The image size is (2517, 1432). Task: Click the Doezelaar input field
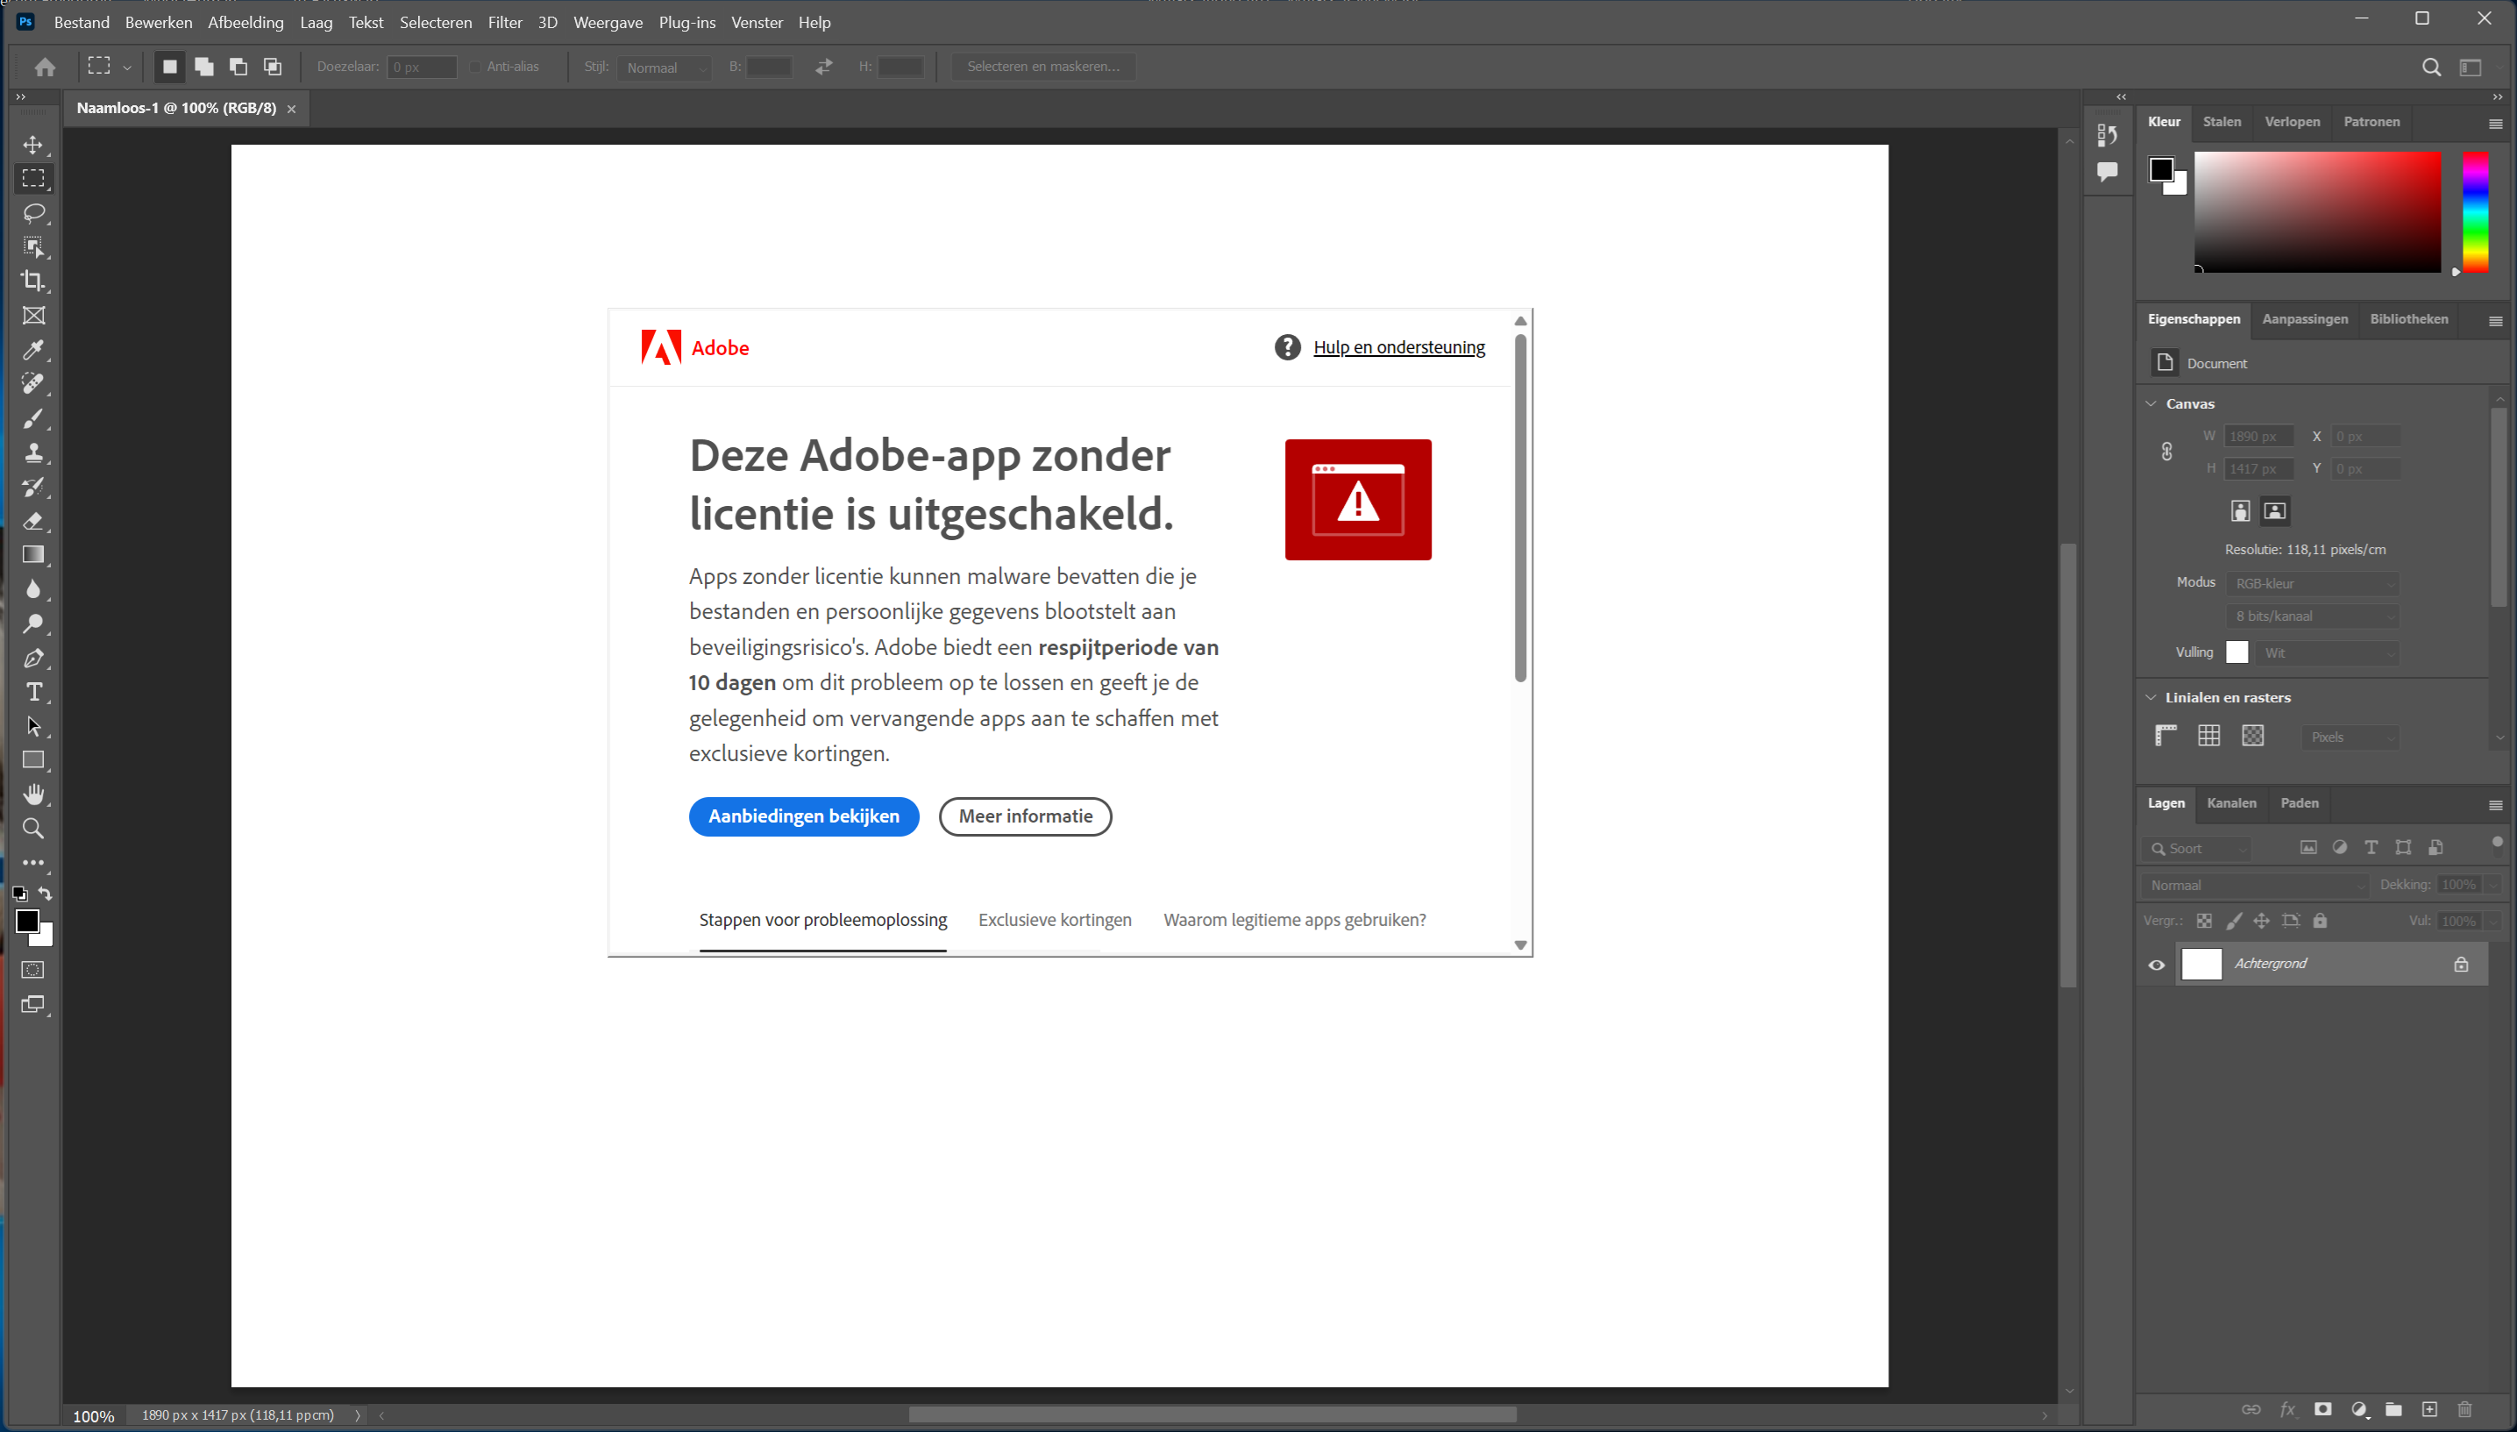click(422, 67)
